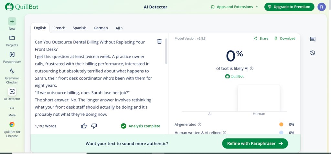This screenshot has height=154, width=331.
Task: Click the Upgrade to Premium button
Action: (289, 7)
